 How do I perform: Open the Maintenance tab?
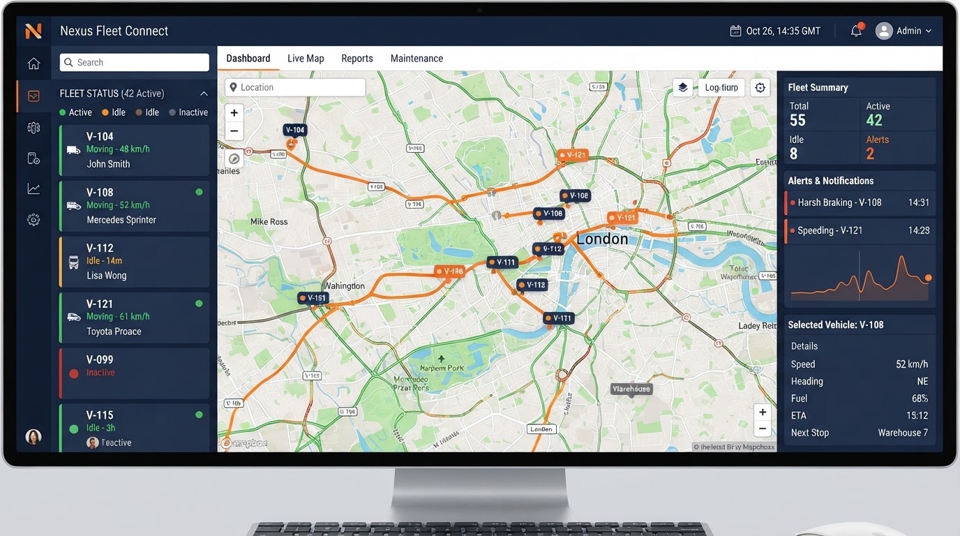coord(417,59)
